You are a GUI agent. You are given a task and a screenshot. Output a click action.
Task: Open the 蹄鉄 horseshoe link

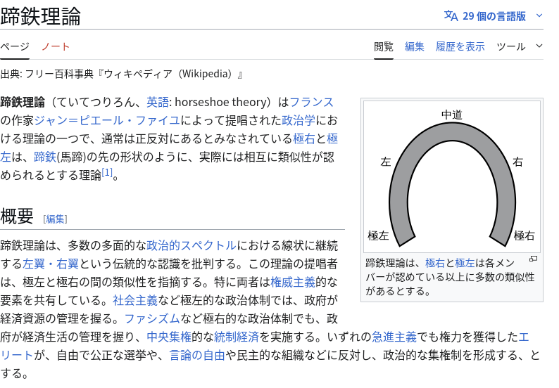coord(45,157)
